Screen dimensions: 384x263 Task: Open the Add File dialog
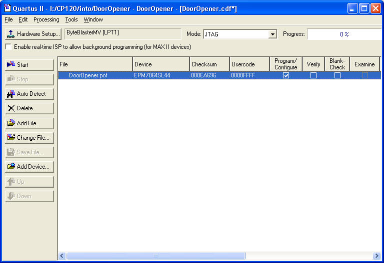pos(29,123)
